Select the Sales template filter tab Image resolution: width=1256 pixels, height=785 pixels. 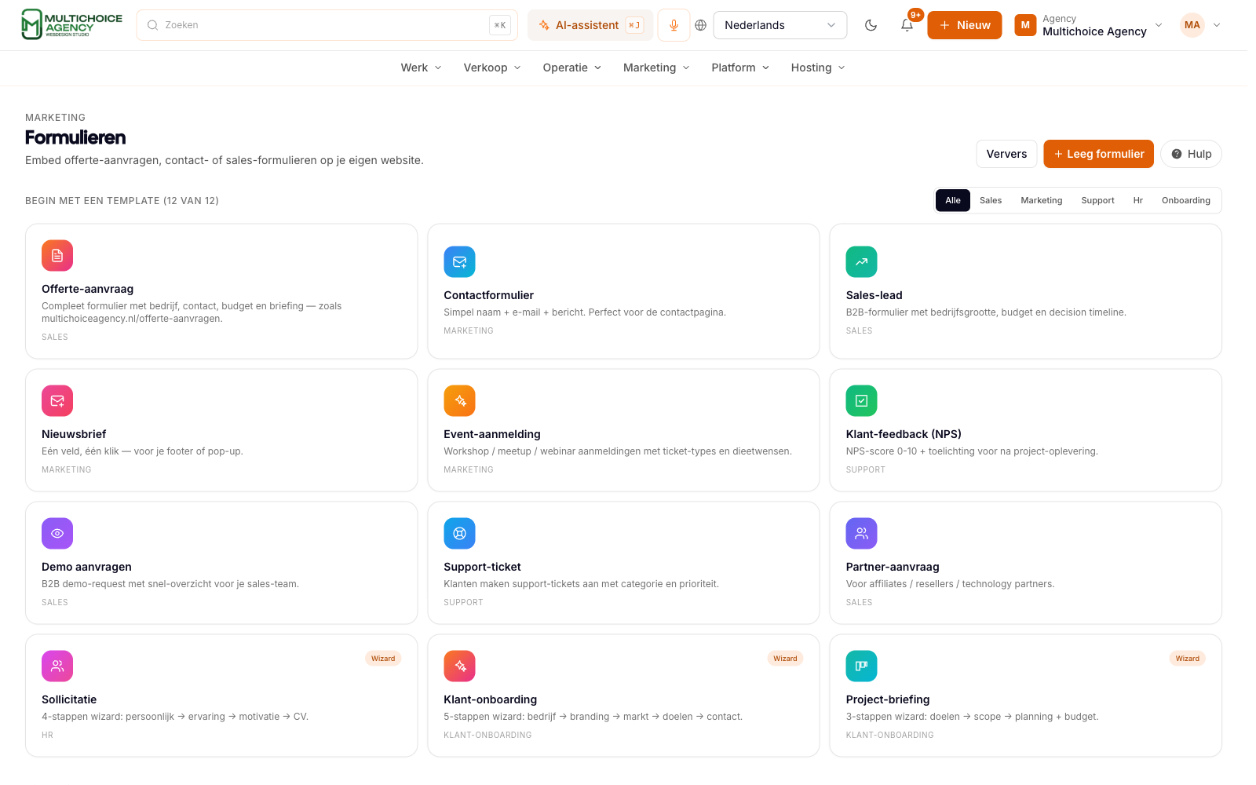[991, 200]
